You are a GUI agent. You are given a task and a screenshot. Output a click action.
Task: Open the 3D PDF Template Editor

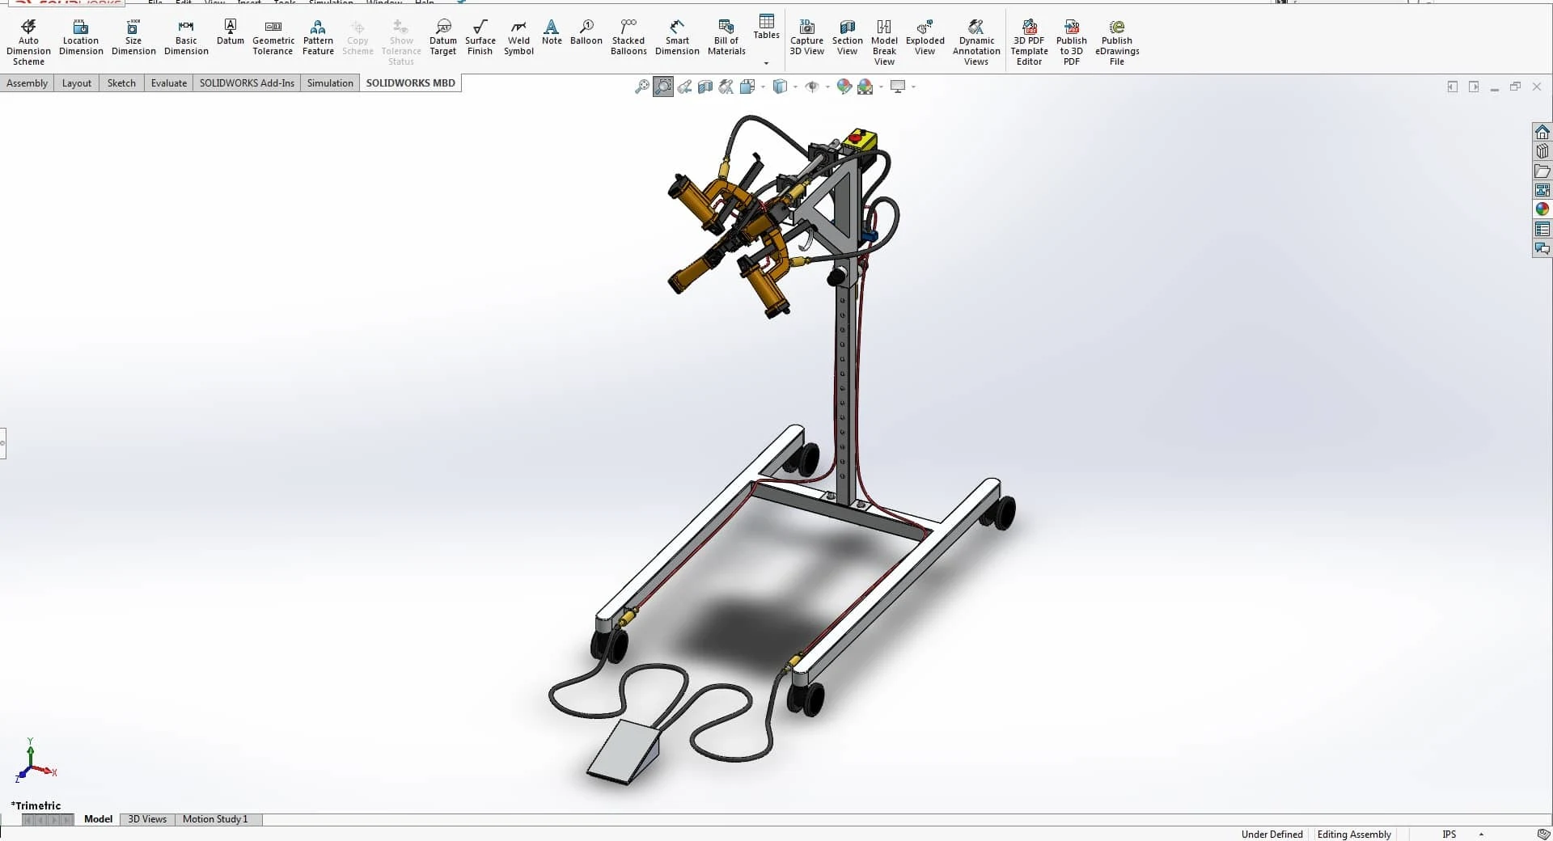(1029, 42)
